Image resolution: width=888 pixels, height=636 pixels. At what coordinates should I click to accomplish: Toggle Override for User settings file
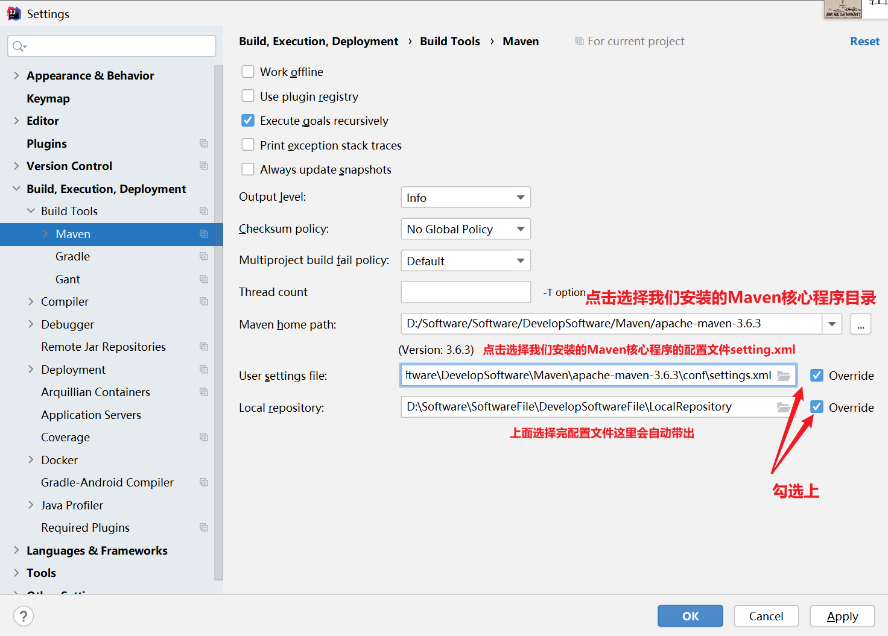(817, 376)
